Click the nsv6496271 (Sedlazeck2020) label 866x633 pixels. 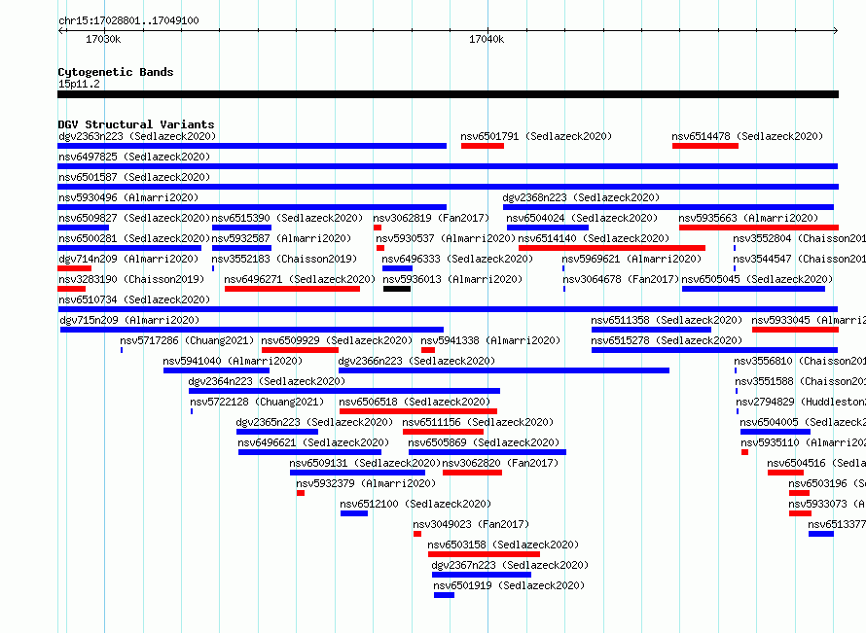300,279
